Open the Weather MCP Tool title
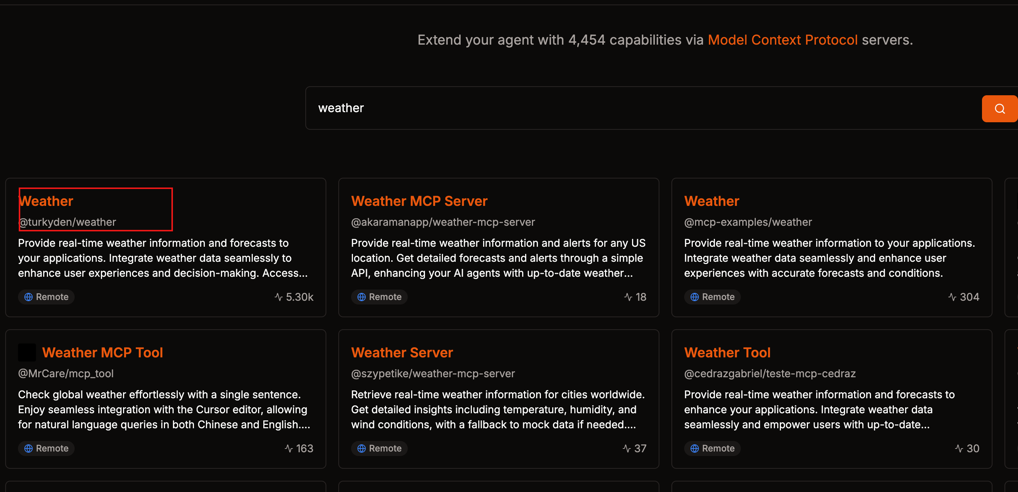The height and width of the screenshot is (492, 1018). [x=102, y=352]
